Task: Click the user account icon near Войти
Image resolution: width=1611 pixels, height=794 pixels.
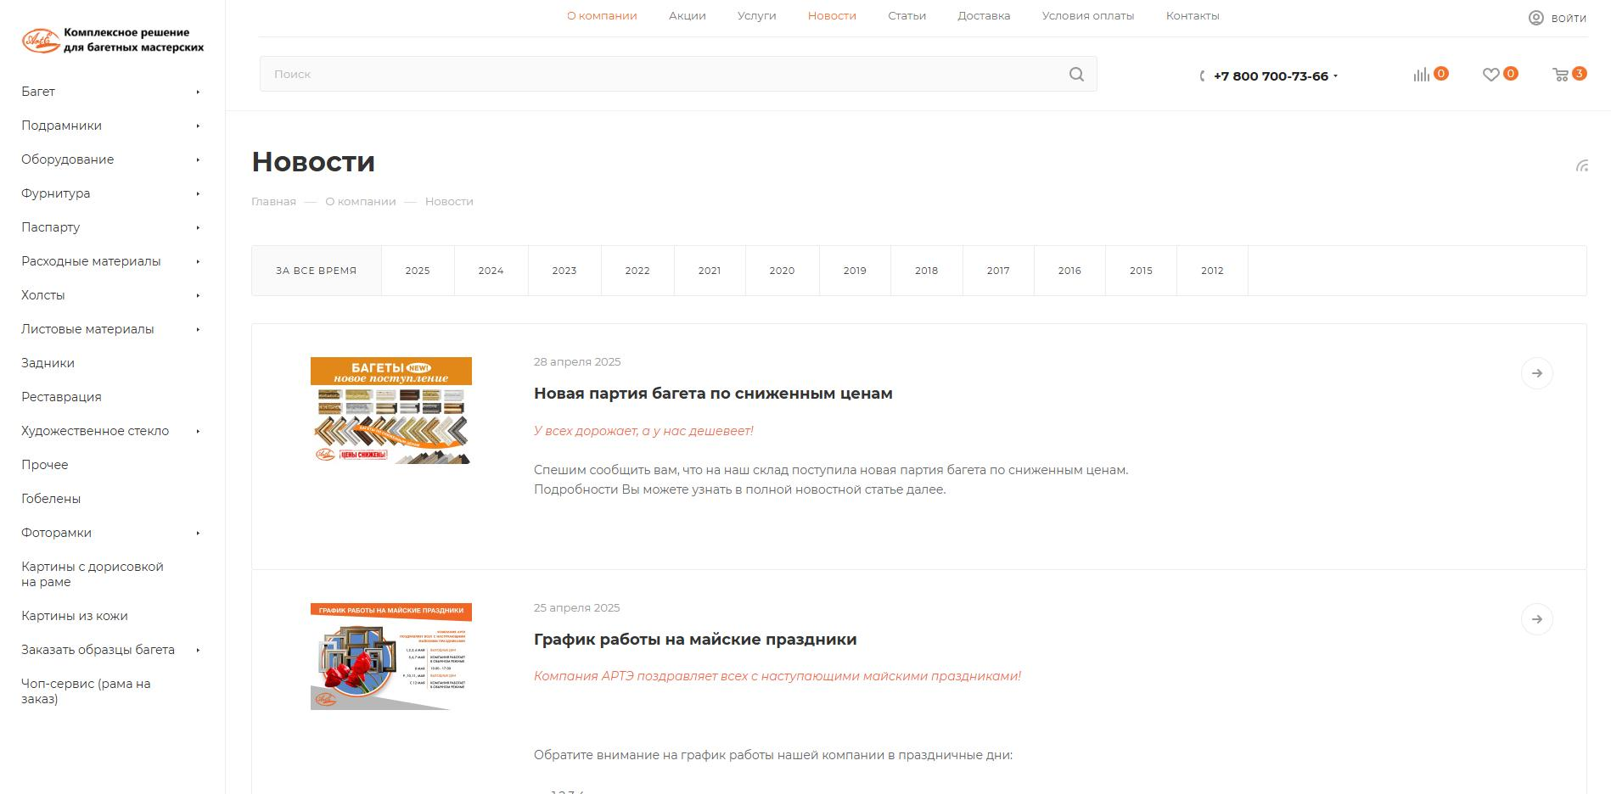Action: (x=1536, y=18)
